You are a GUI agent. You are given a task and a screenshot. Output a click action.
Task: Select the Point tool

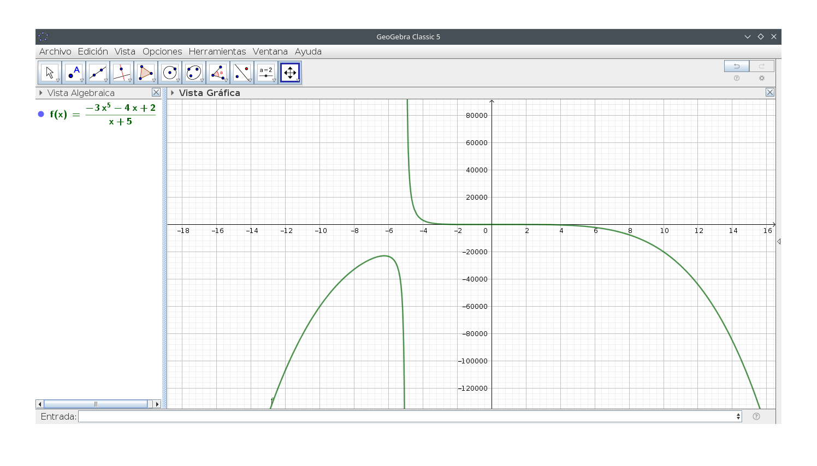(x=74, y=73)
